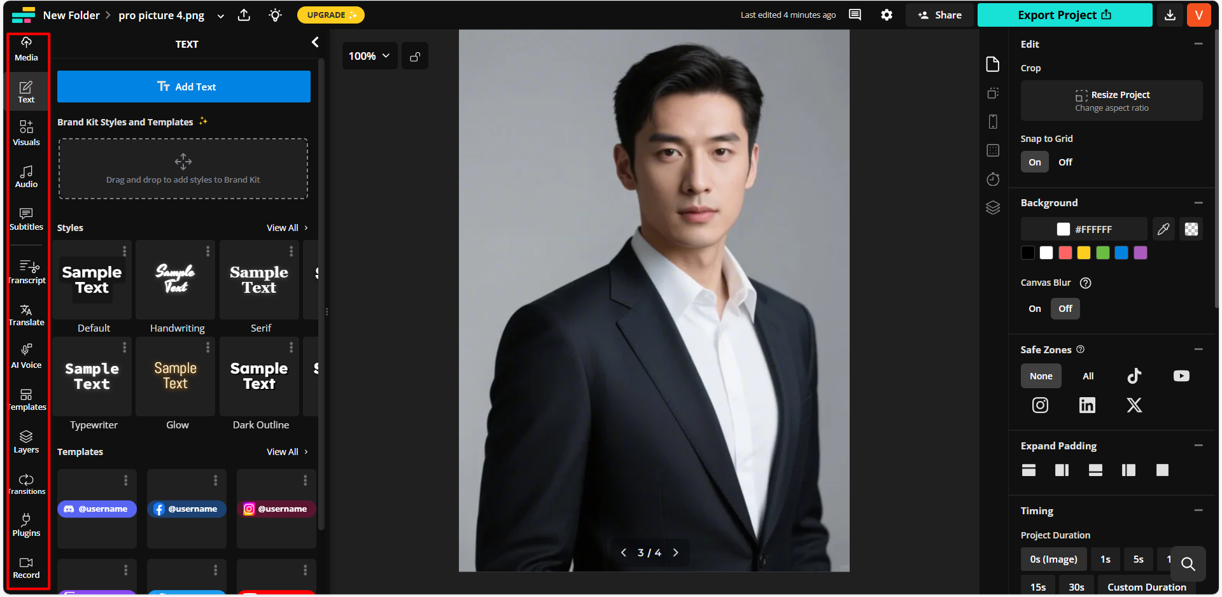The height and width of the screenshot is (597, 1222).
Task: Open the Media sidebar panel
Action: pos(26,49)
